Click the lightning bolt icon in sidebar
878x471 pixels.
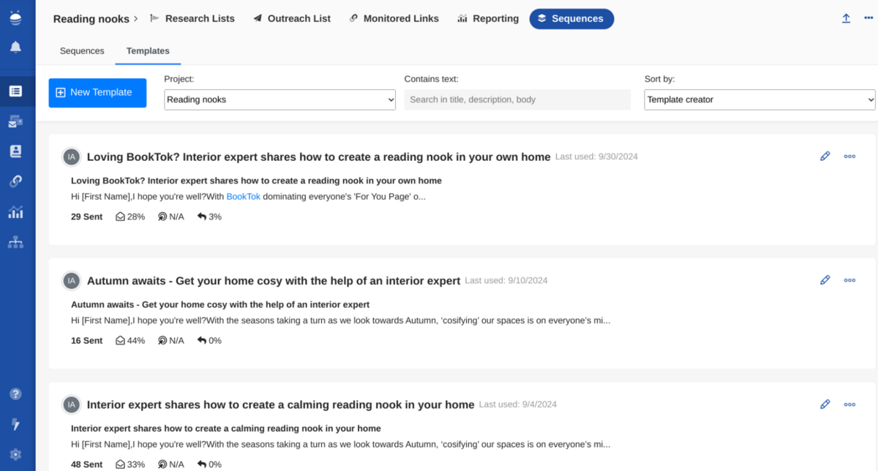15,424
